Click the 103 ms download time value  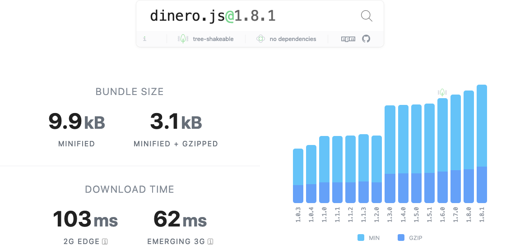(85, 219)
